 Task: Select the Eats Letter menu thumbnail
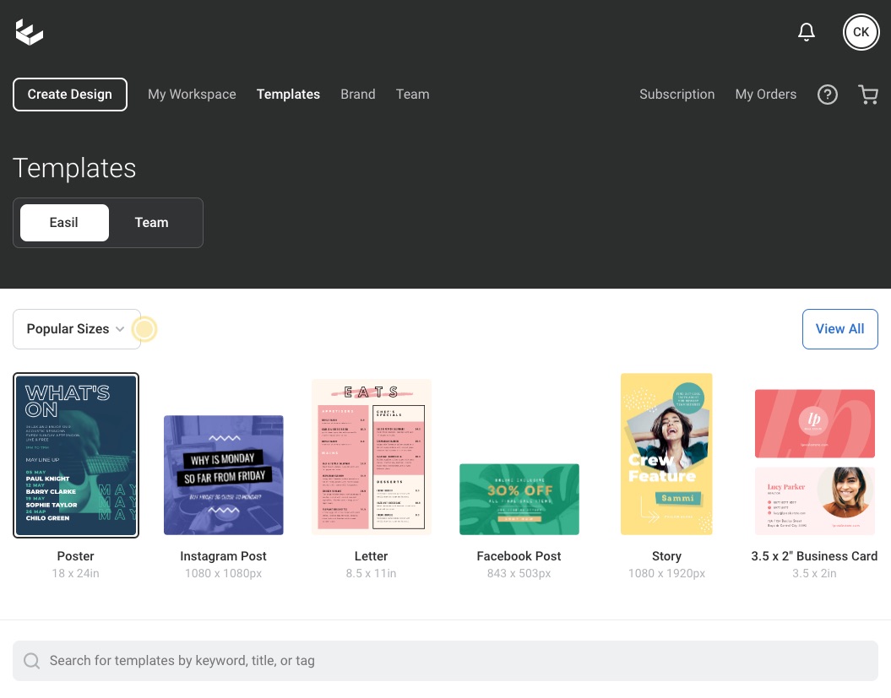pos(371,457)
